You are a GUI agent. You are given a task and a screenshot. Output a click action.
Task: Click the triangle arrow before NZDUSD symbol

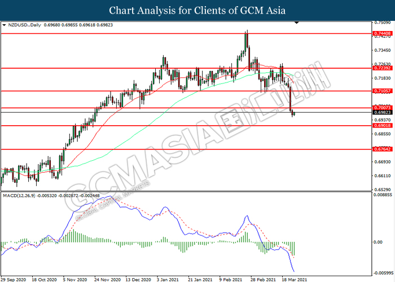[x=5, y=25]
